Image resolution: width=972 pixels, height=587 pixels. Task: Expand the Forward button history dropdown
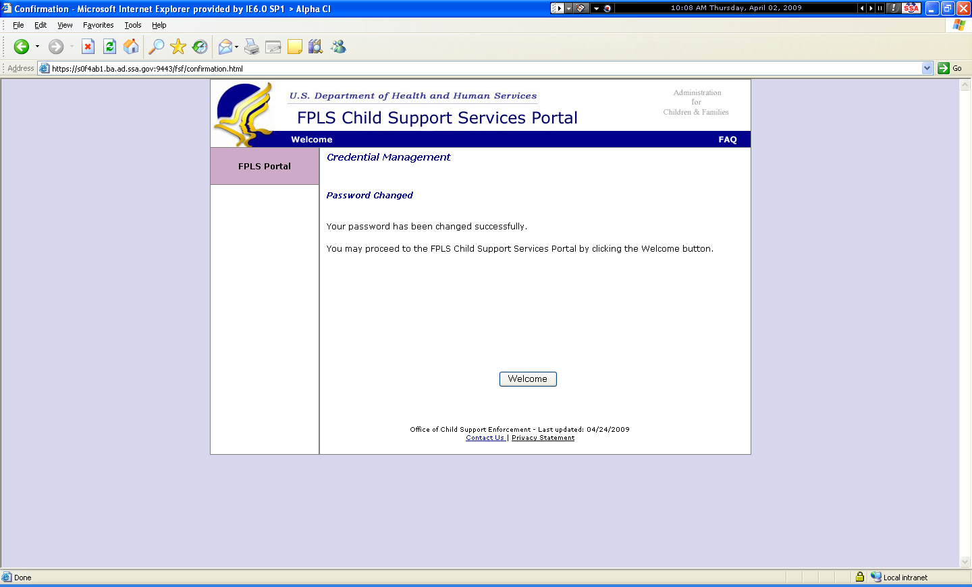click(72, 47)
